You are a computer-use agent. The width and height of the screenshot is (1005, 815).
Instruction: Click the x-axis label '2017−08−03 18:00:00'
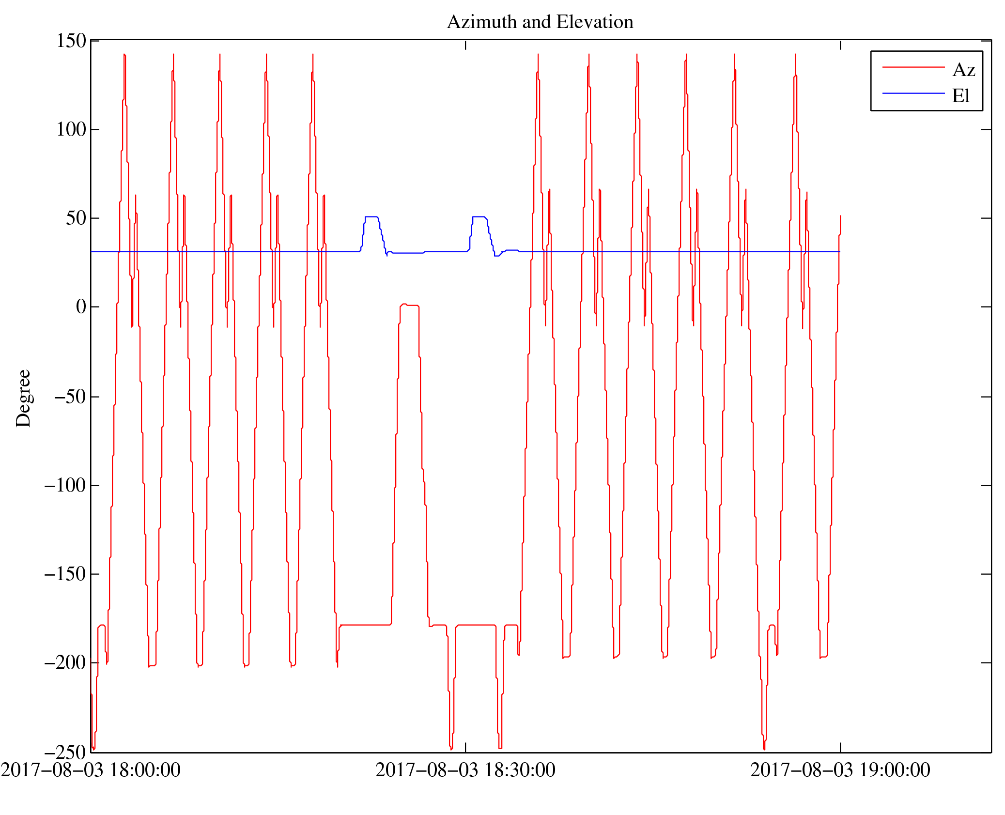click(91, 770)
